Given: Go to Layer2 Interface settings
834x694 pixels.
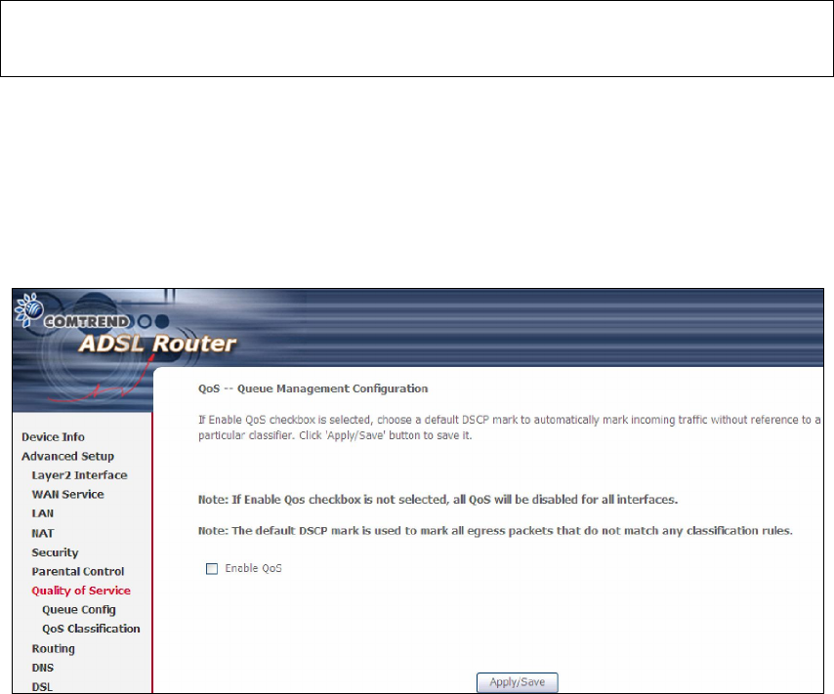Looking at the screenshot, I should tap(79, 475).
